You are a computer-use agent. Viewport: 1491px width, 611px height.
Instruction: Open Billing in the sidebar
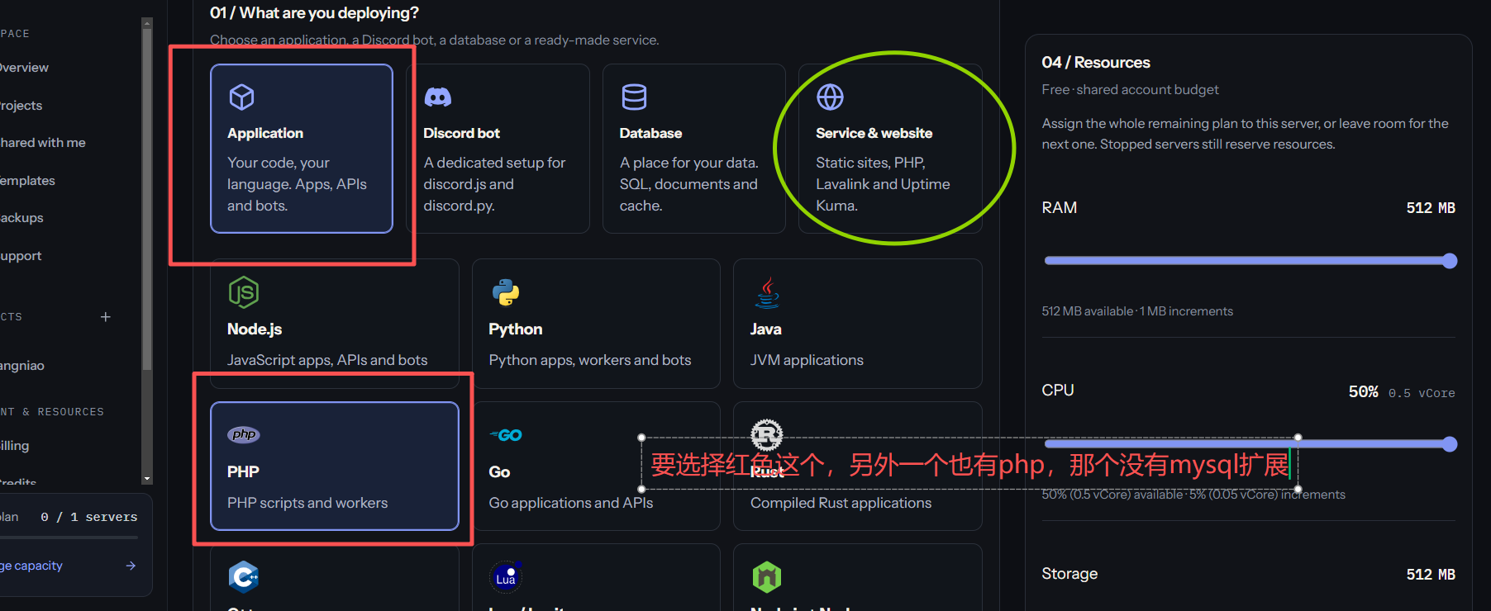coord(14,446)
